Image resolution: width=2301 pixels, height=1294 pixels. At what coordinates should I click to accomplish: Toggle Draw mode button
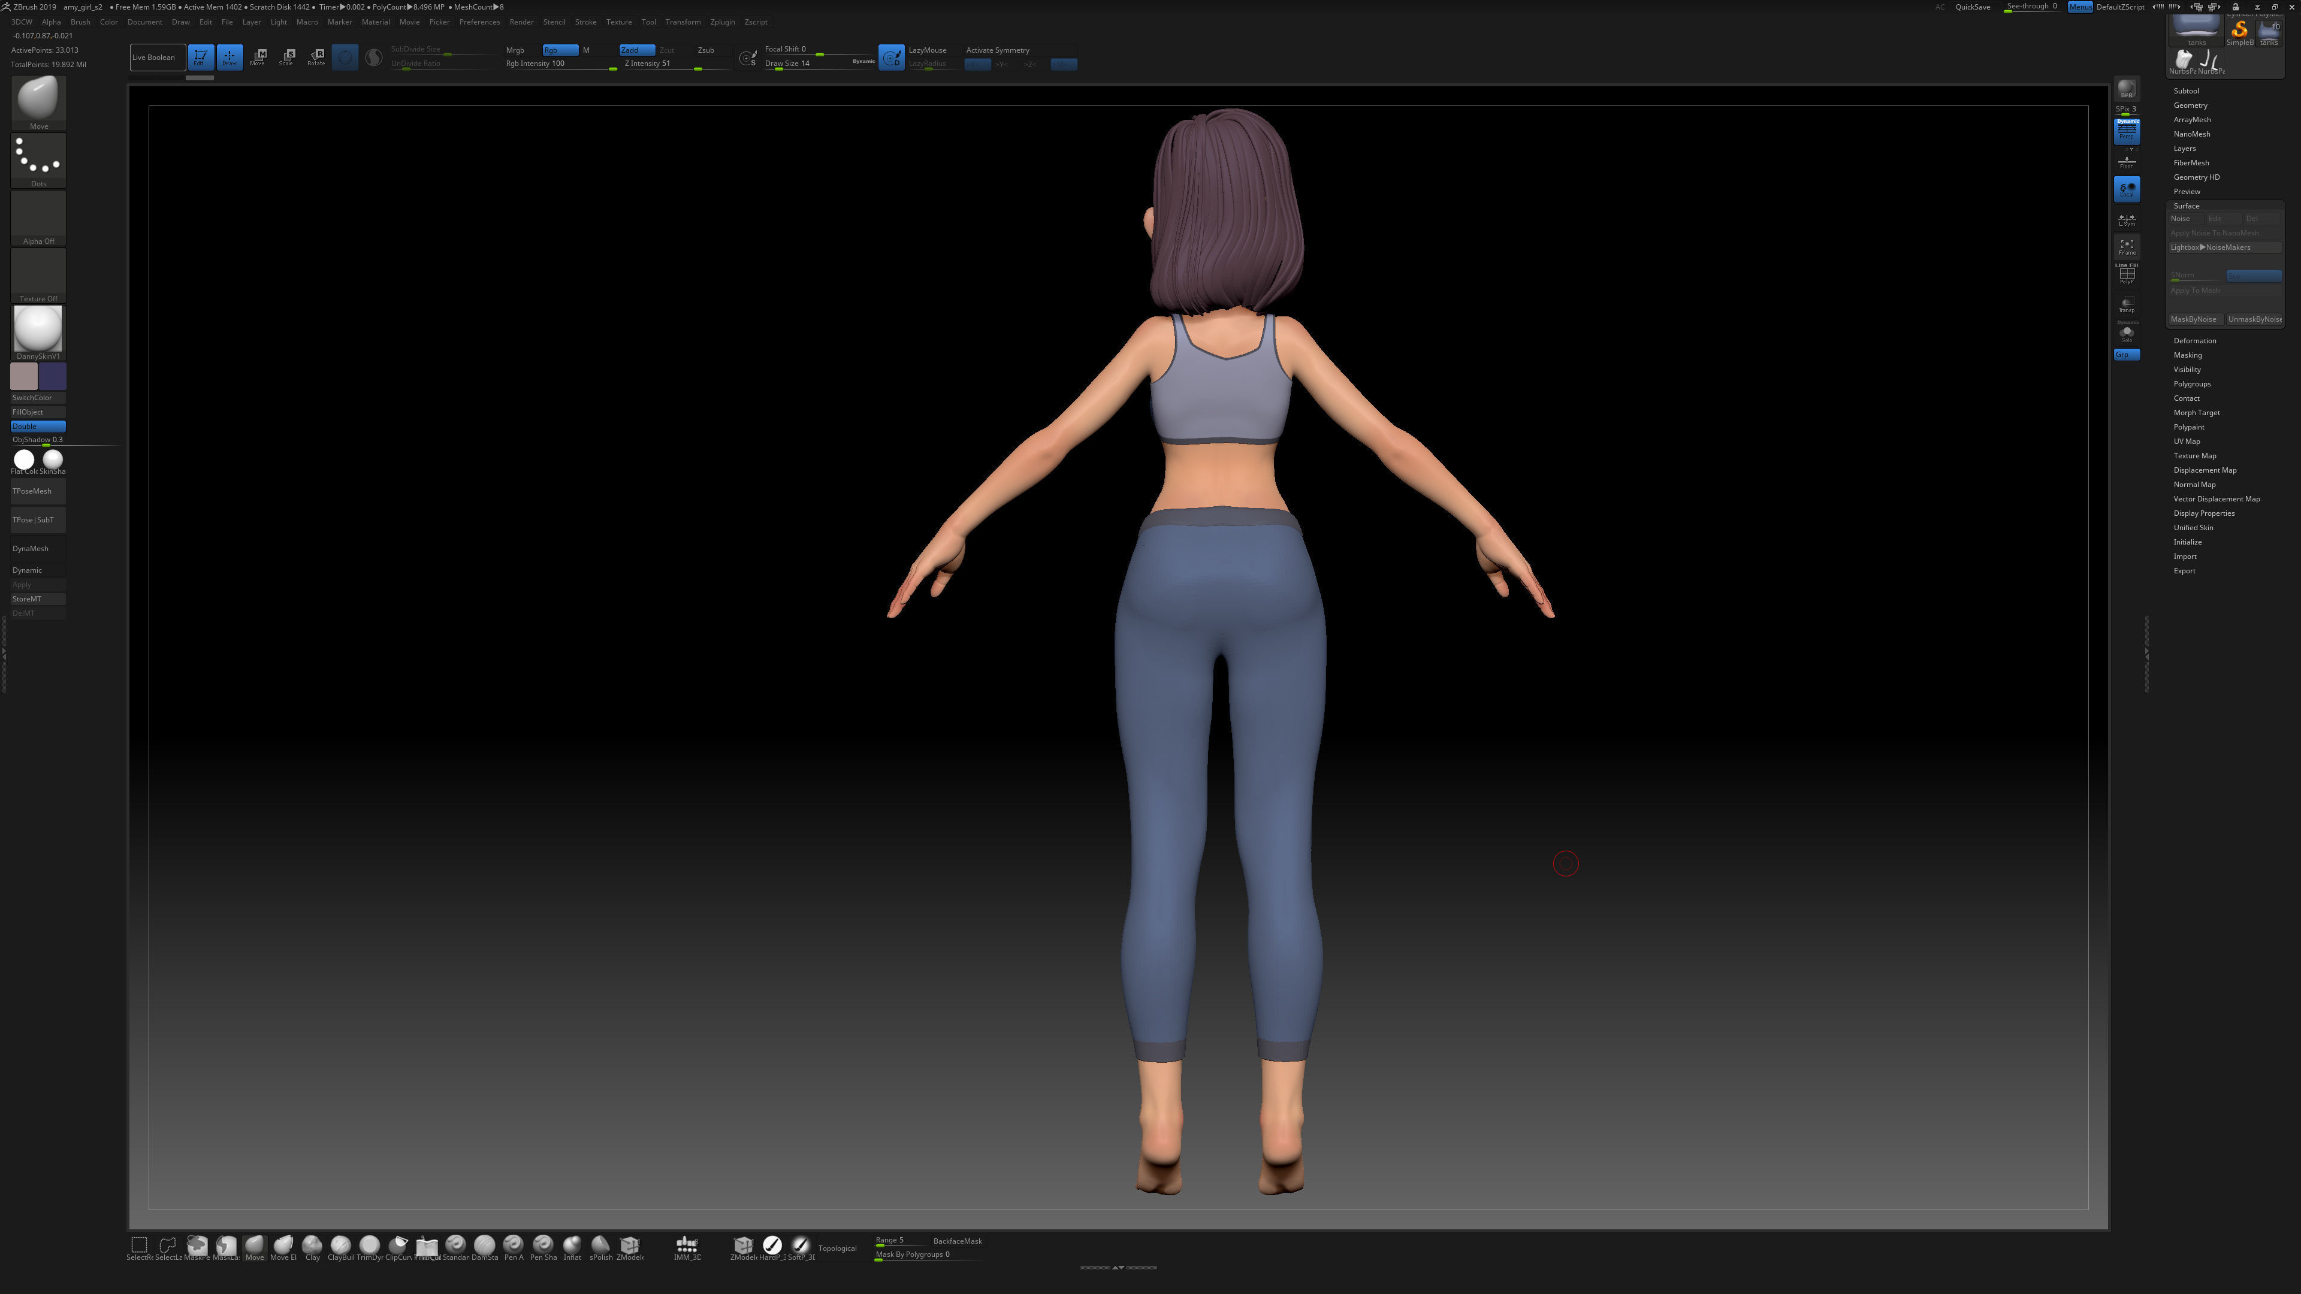pos(230,57)
